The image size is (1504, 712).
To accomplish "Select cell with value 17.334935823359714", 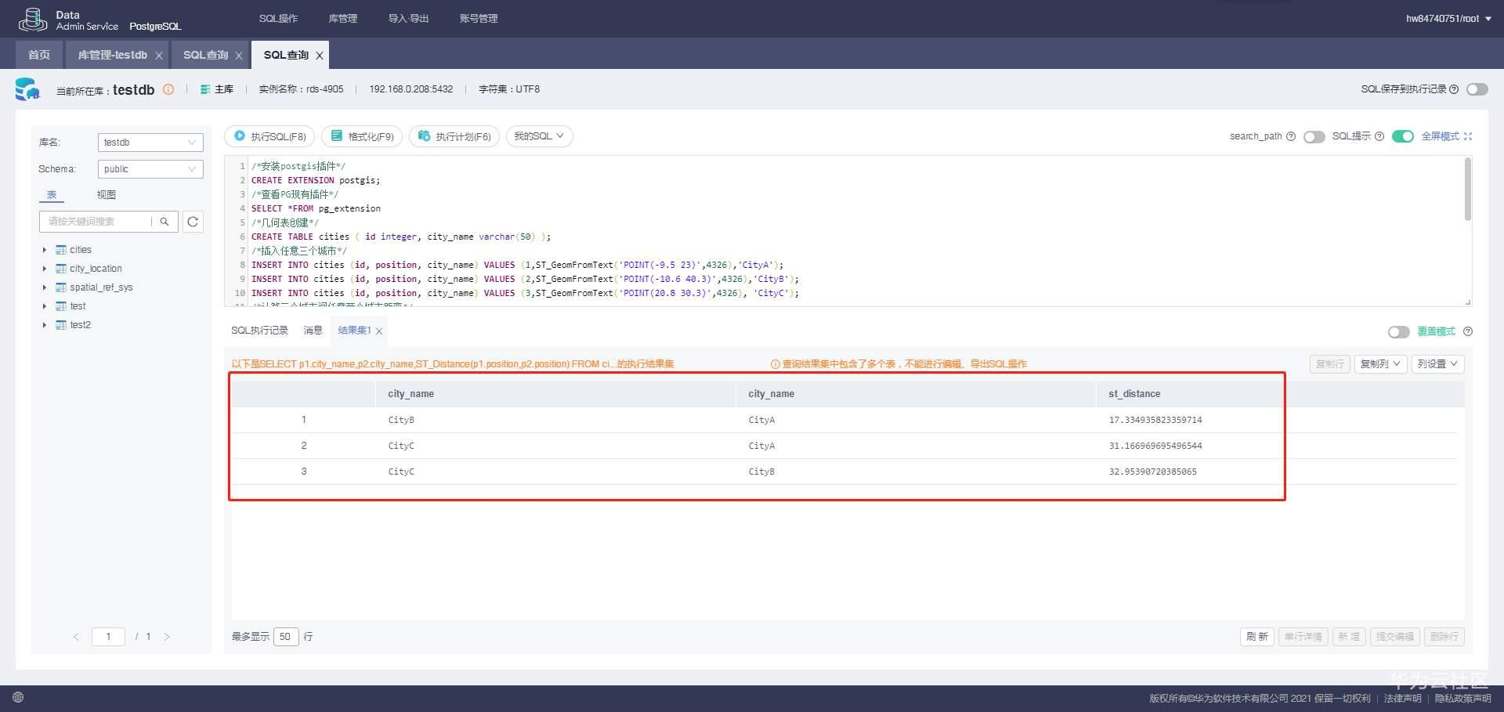I will [1155, 420].
